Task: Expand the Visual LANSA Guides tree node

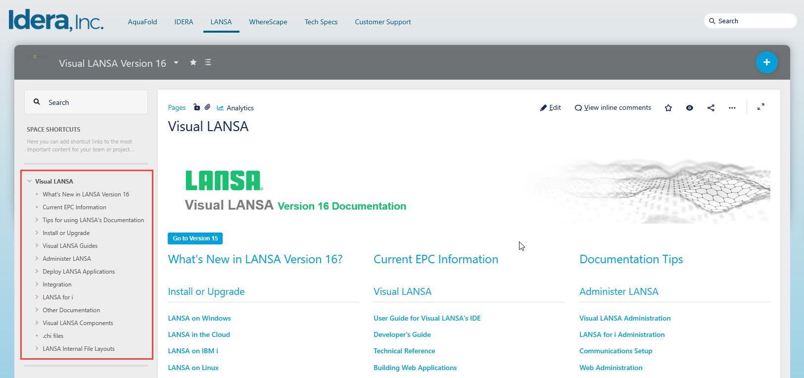Action: tap(37, 245)
